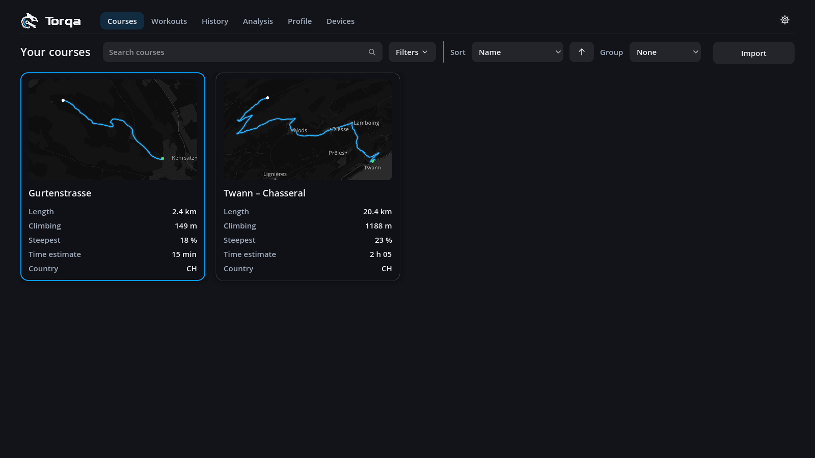Viewport: 815px width, 458px height.
Task: Click the Torqa chameleon logo icon
Action: pyautogui.click(x=29, y=21)
